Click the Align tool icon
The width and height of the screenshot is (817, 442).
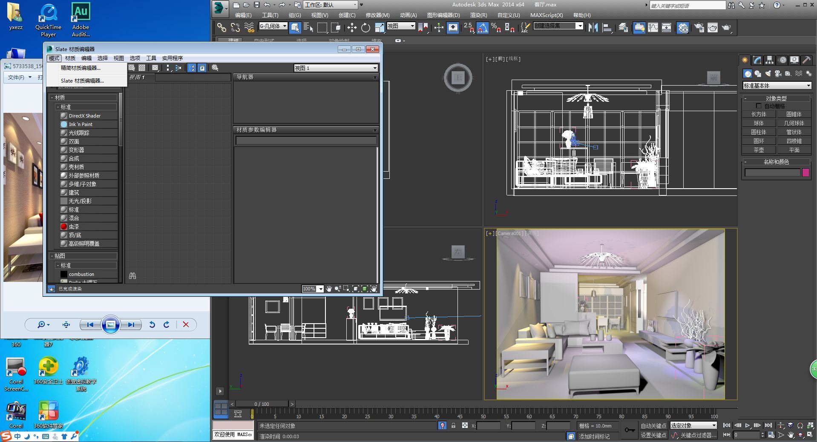point(607,28)
